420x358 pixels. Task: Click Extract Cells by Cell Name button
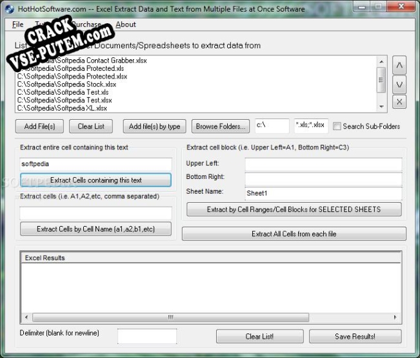click(95, 229)
